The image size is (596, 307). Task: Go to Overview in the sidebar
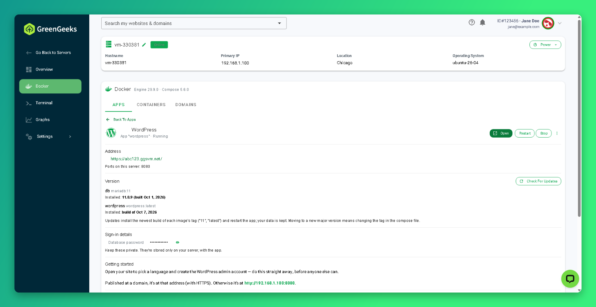coord(50,70)
